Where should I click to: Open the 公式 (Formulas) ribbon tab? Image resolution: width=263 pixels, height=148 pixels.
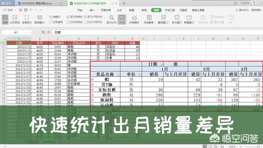point(119,10)
